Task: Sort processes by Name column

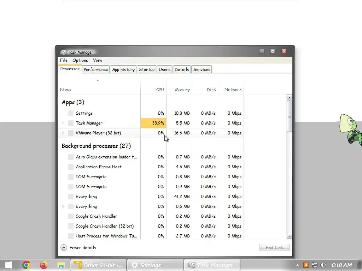Action: (99, 88)
